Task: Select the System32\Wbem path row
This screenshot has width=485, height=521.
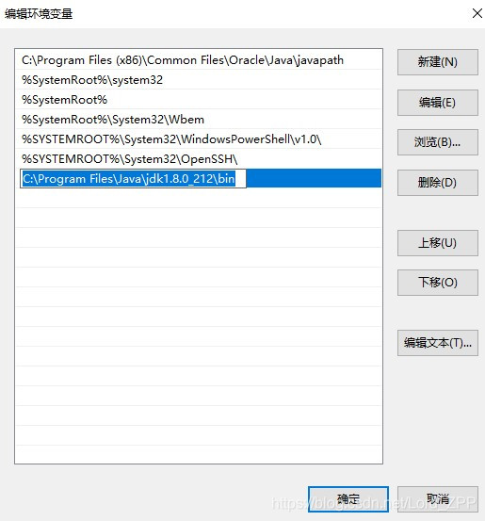Action: 199,120
